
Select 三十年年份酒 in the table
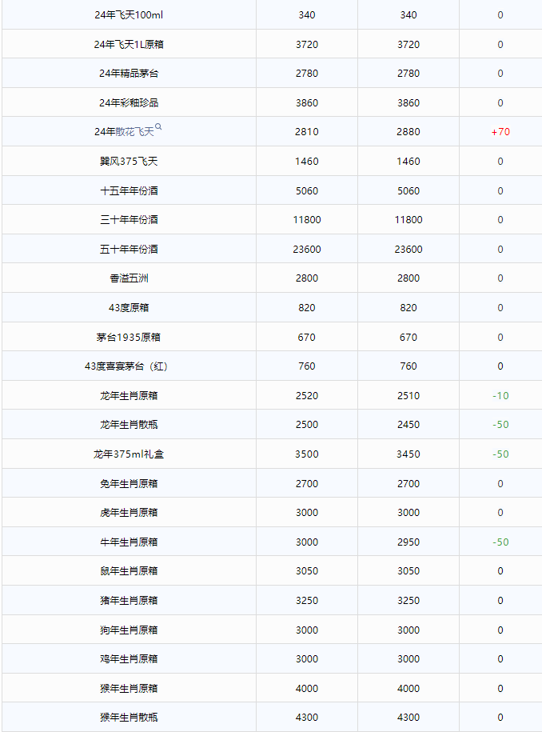coord(129,220)
